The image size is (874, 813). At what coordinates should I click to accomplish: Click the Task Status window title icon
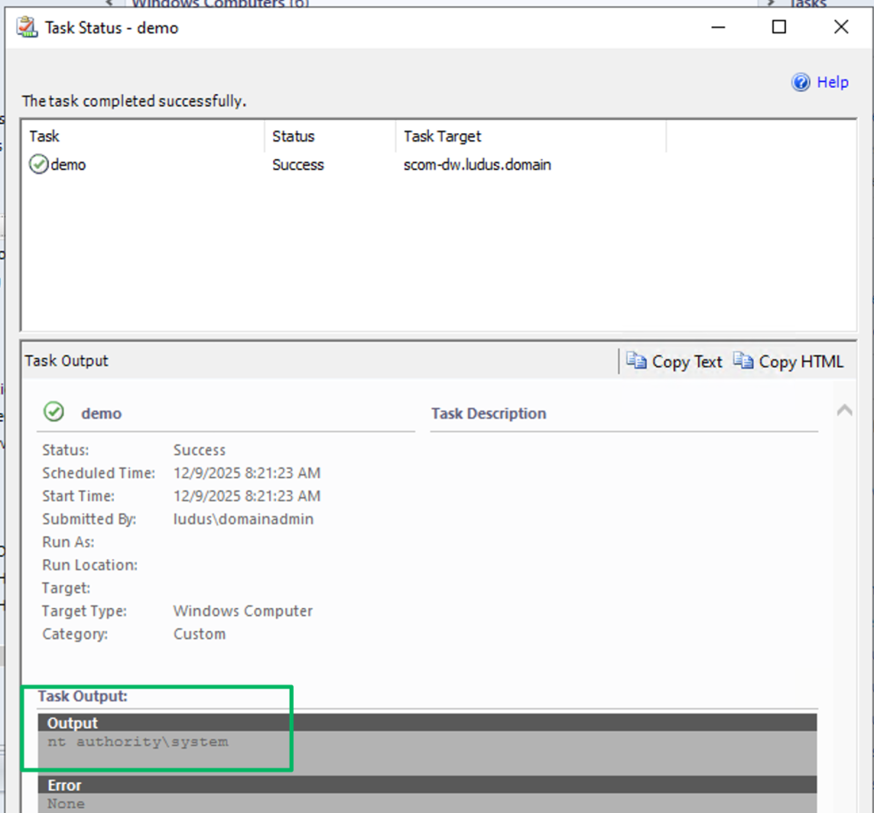point(27,27)
